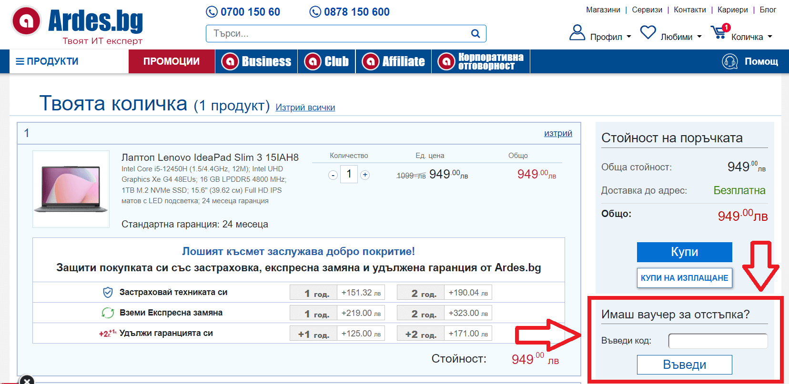Viewport: 789px width, 384px height.
Task: Click КУПИ НА ИЗПЛАЩАНЕ button
Action: click(685, 278)
